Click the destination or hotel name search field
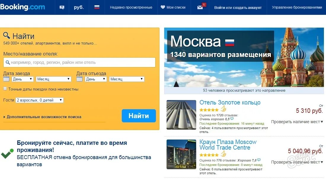Image resolution: width=326 pixels, height=179 pixels. coord(79,62)
